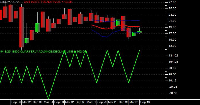Click the EIDO = 17.79 price label
This screenshot has width=200, height=105.
(9, 2)
